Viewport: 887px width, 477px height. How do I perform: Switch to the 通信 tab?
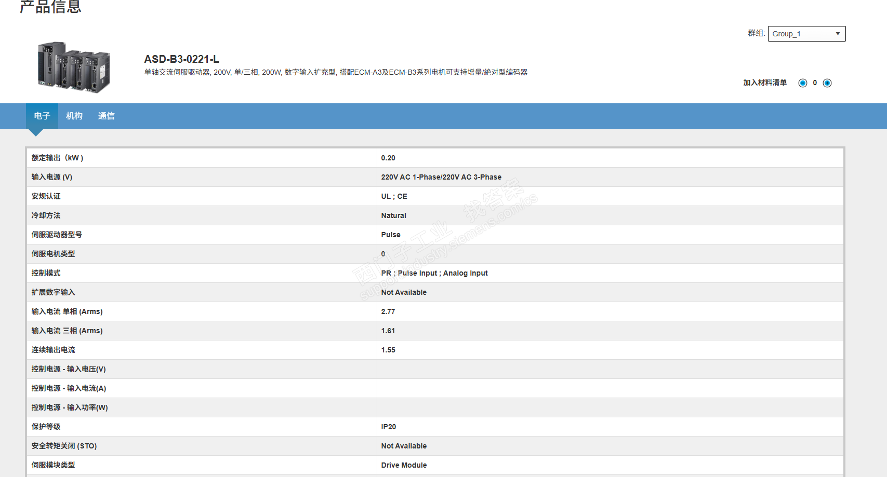coord(107,116)
